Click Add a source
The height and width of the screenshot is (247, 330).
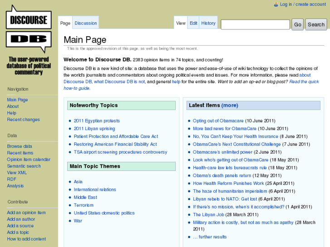coord(20,226)
